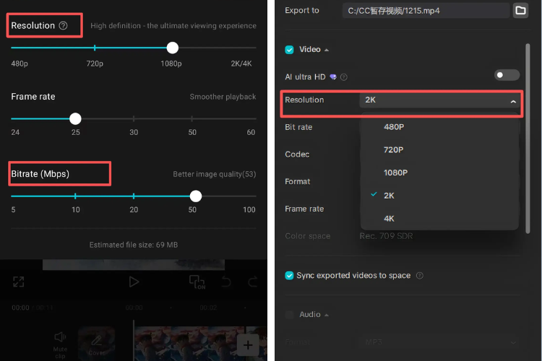The image size is (542, 361).
Task: Collapse the Audio section arrow
Action: (327, 315)
